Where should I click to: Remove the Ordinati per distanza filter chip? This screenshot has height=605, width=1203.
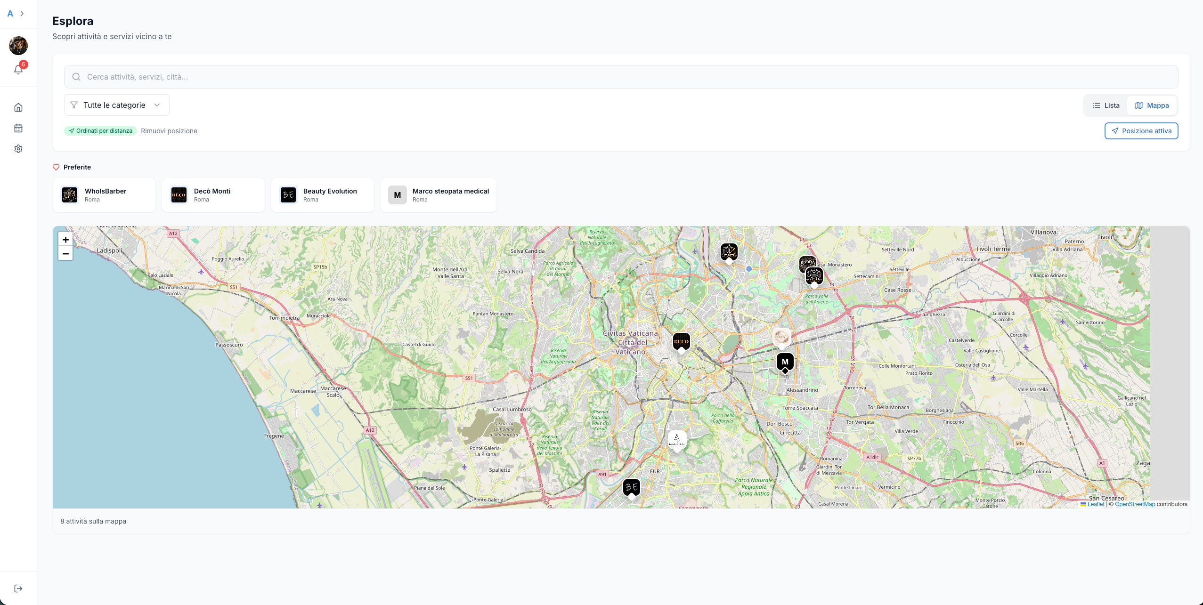pyautogui.click(x=100, y=130)
